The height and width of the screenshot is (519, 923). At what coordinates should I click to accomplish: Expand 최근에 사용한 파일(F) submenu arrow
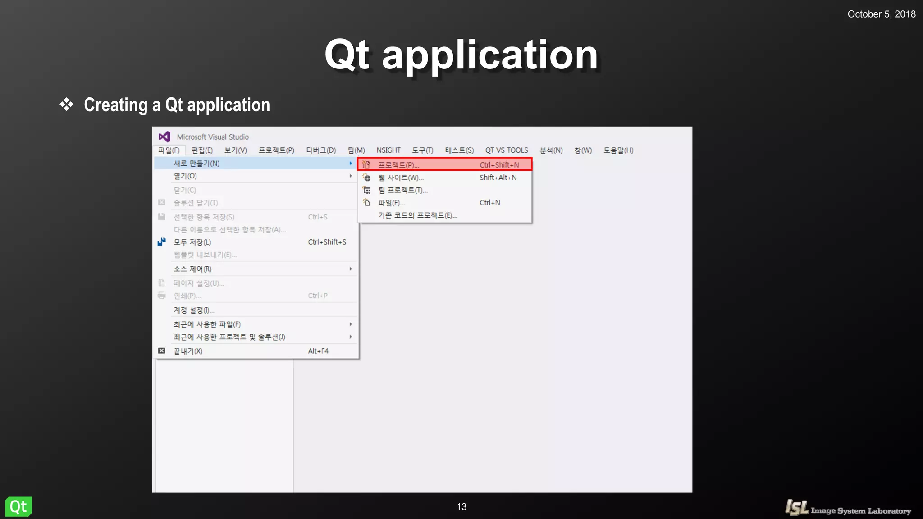[351, 324]
